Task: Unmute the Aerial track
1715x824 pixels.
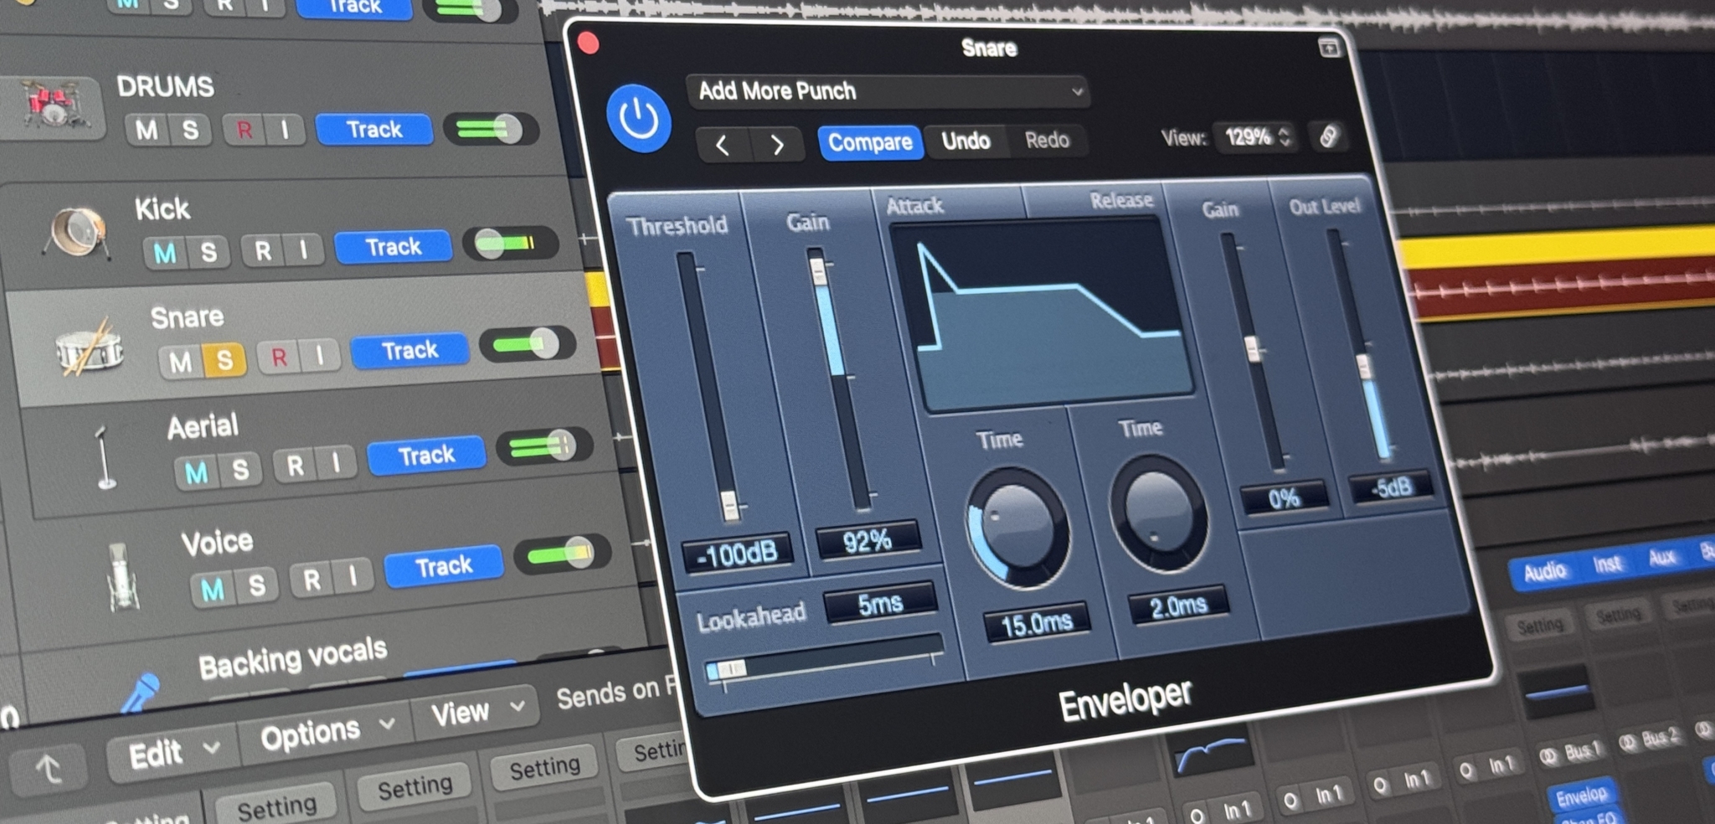Action: (197, 473)
